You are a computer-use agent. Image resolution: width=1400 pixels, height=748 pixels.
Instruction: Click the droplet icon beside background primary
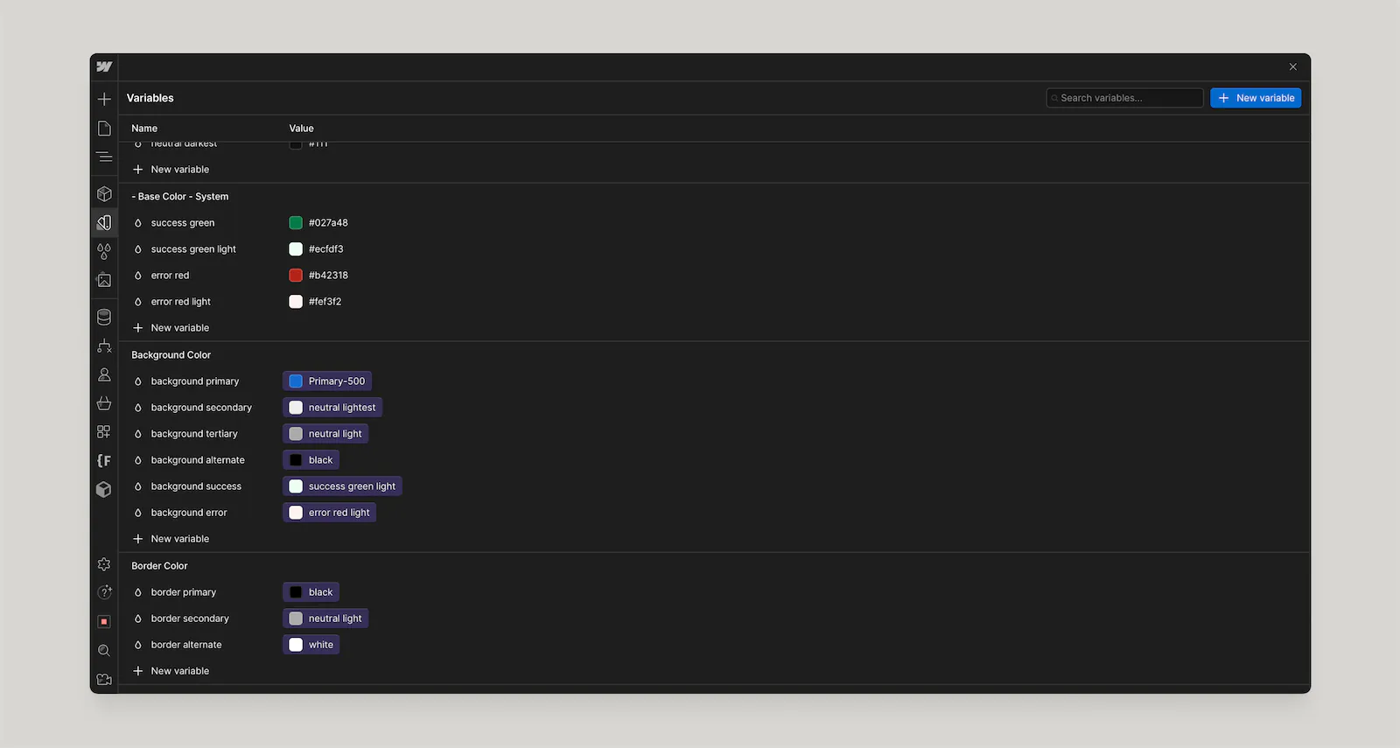pyautogui.click(x=137, y=381)
